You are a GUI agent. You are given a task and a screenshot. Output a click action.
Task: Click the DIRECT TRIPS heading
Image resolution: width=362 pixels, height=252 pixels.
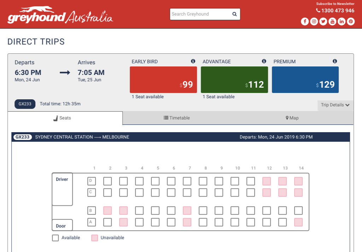point(36,42)
